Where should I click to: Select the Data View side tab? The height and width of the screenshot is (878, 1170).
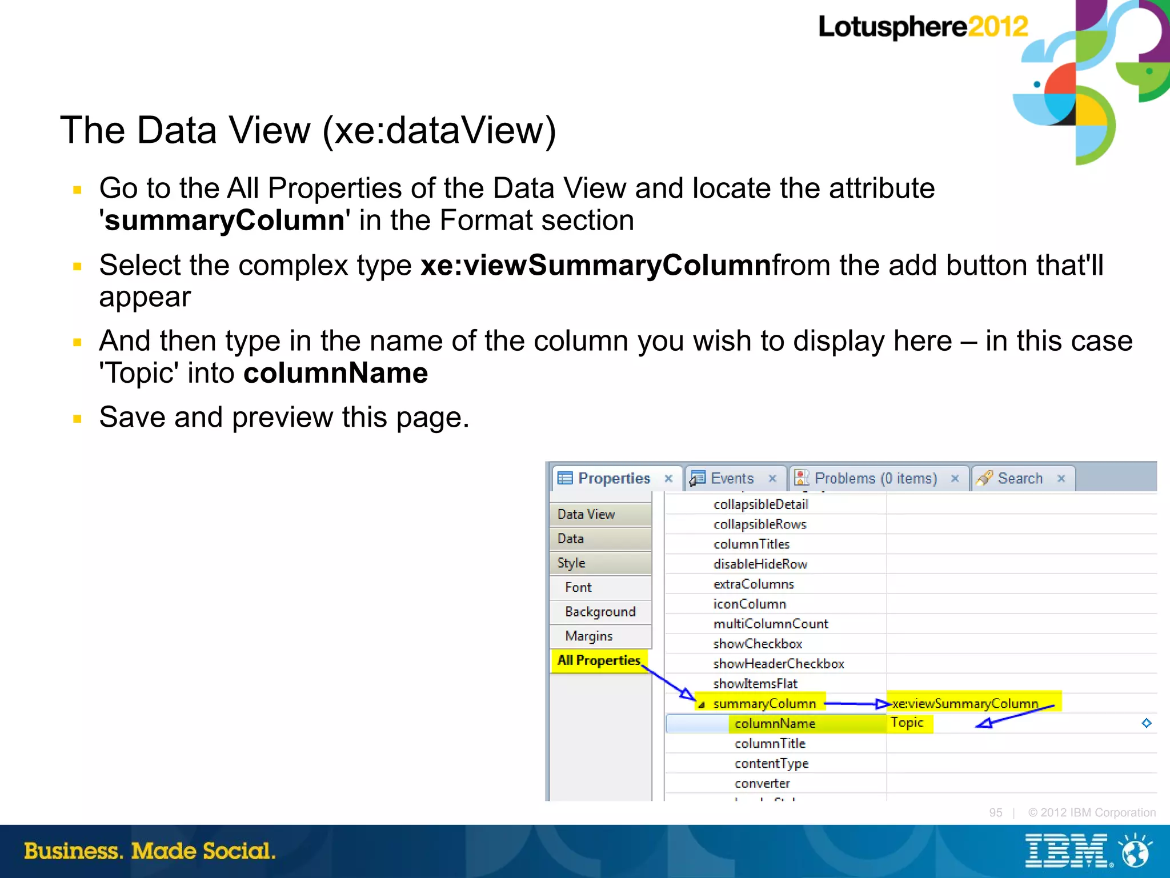600,514
